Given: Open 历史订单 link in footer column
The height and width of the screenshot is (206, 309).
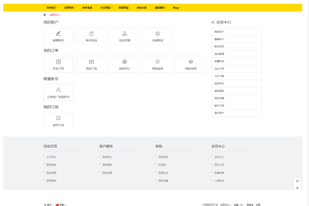Looking at the screenshot, I should (219, 165).
